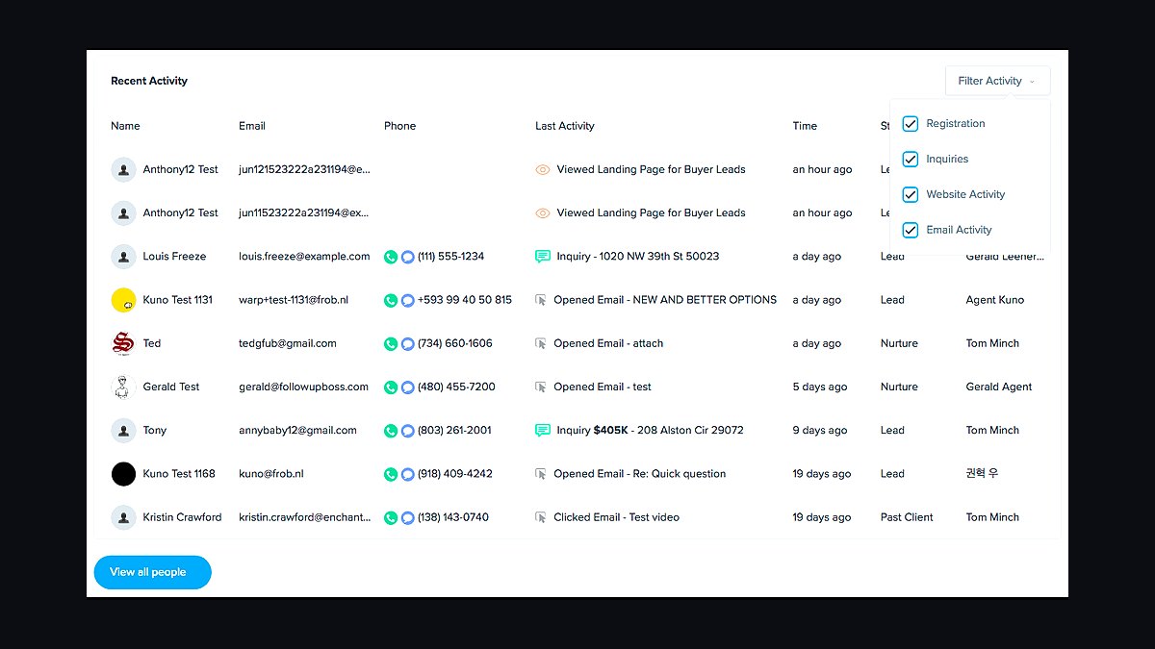Click the message icon in Tony's row
Screen dimensions: 1155x649
408,431
